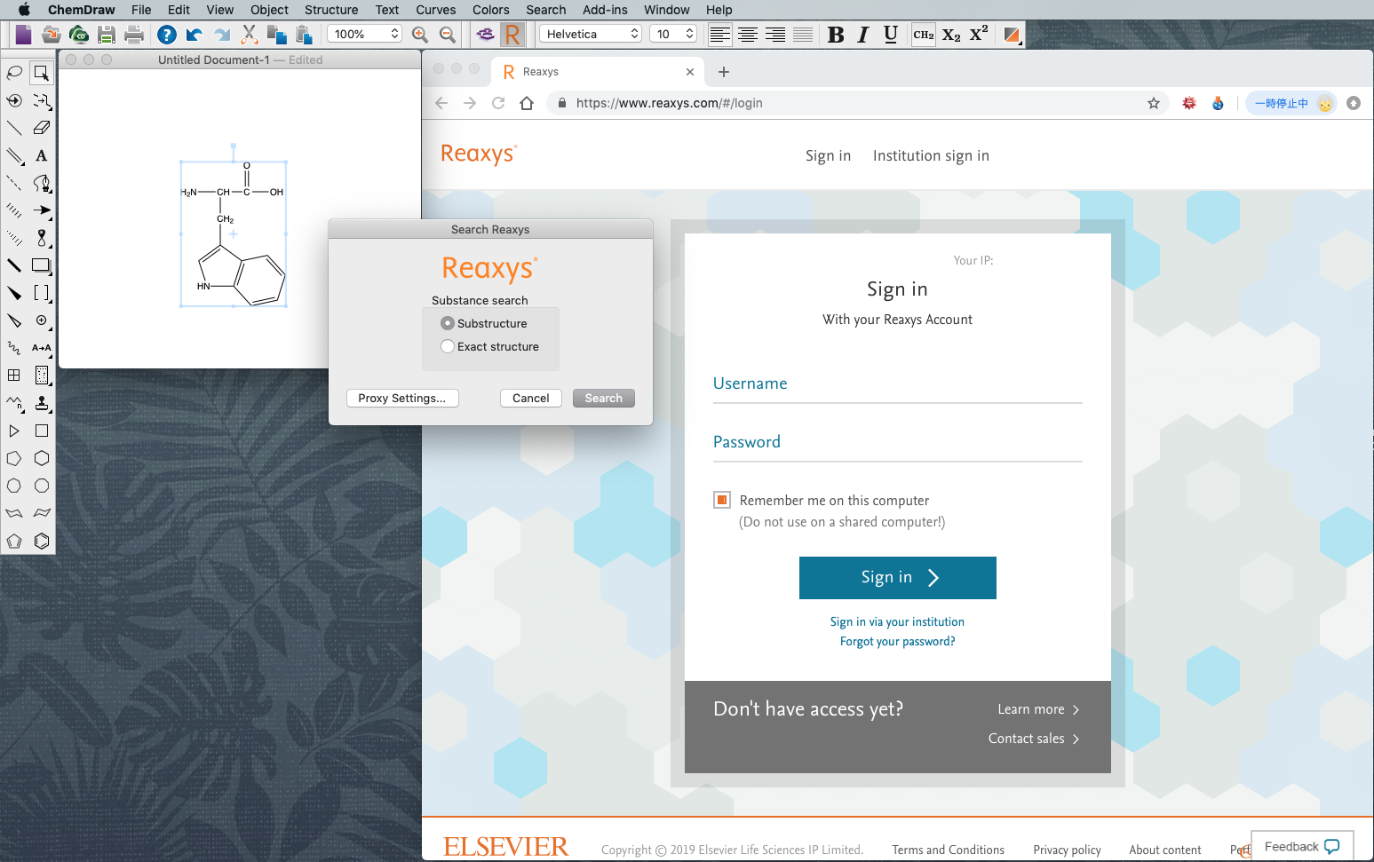Open the font size 10 dropdown
The height and width of the screenshot is (862, 1374).
pos(673,34)
